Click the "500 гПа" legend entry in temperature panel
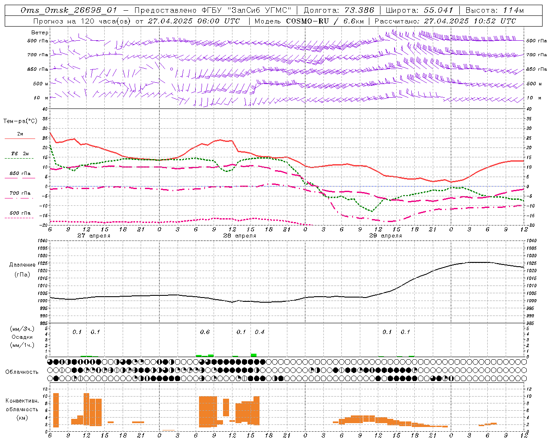Viewport: 549px width, 439px height. 20,213
